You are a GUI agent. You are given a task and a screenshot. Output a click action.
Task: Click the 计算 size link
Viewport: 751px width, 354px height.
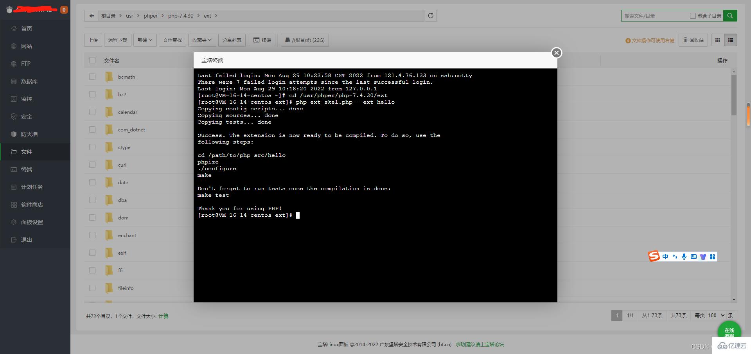click(x=163, y=316)
